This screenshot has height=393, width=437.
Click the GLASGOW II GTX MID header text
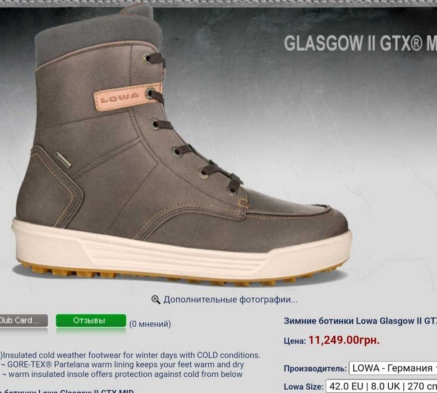click(360, 43)
